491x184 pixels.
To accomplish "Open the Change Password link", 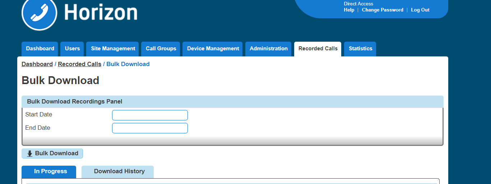I will click(383, 10).
